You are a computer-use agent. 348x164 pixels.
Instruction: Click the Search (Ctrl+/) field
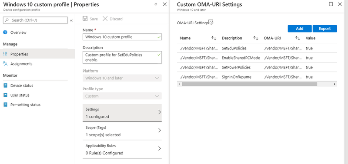35,20
